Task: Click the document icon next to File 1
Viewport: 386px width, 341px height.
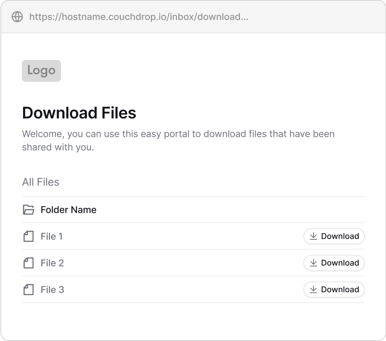Action: 29,236
